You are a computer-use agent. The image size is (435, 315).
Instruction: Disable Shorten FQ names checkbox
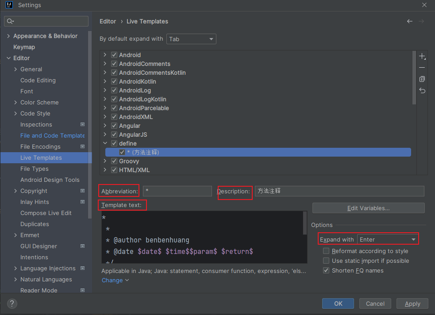326,270
